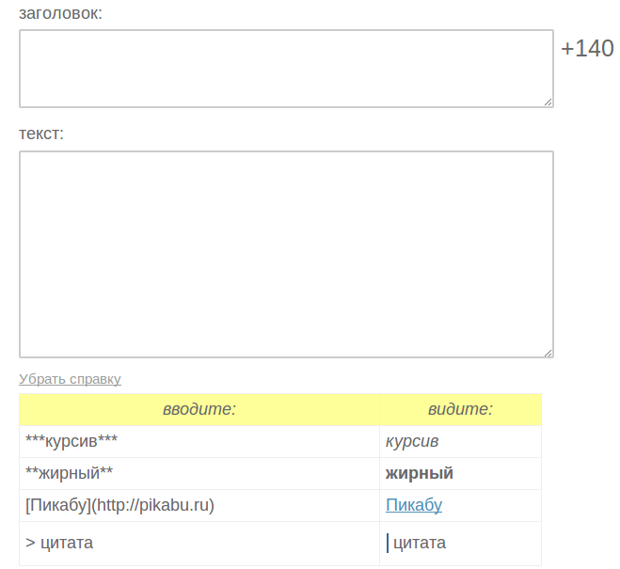Click the заголовок: label

coord(60,13)
